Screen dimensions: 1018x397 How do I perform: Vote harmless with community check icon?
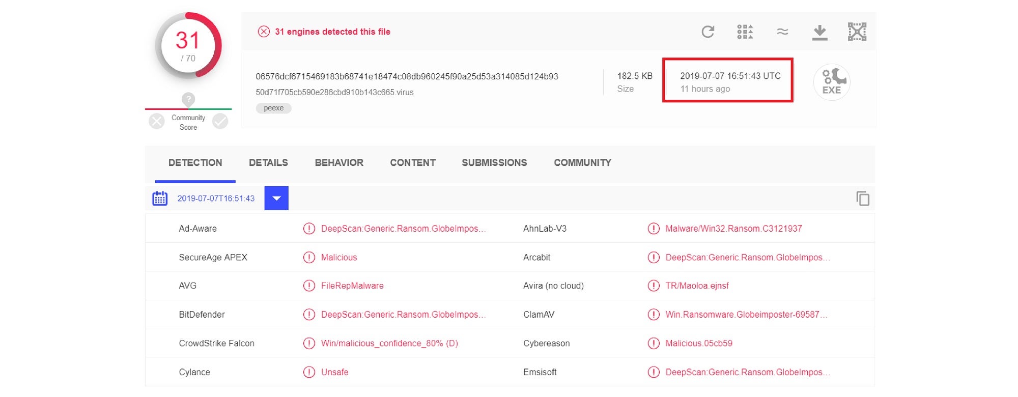pos(220,121)
